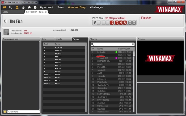Select player _danette_ in list
Screen dimensions: 186x116
click(x=112, y=76)
